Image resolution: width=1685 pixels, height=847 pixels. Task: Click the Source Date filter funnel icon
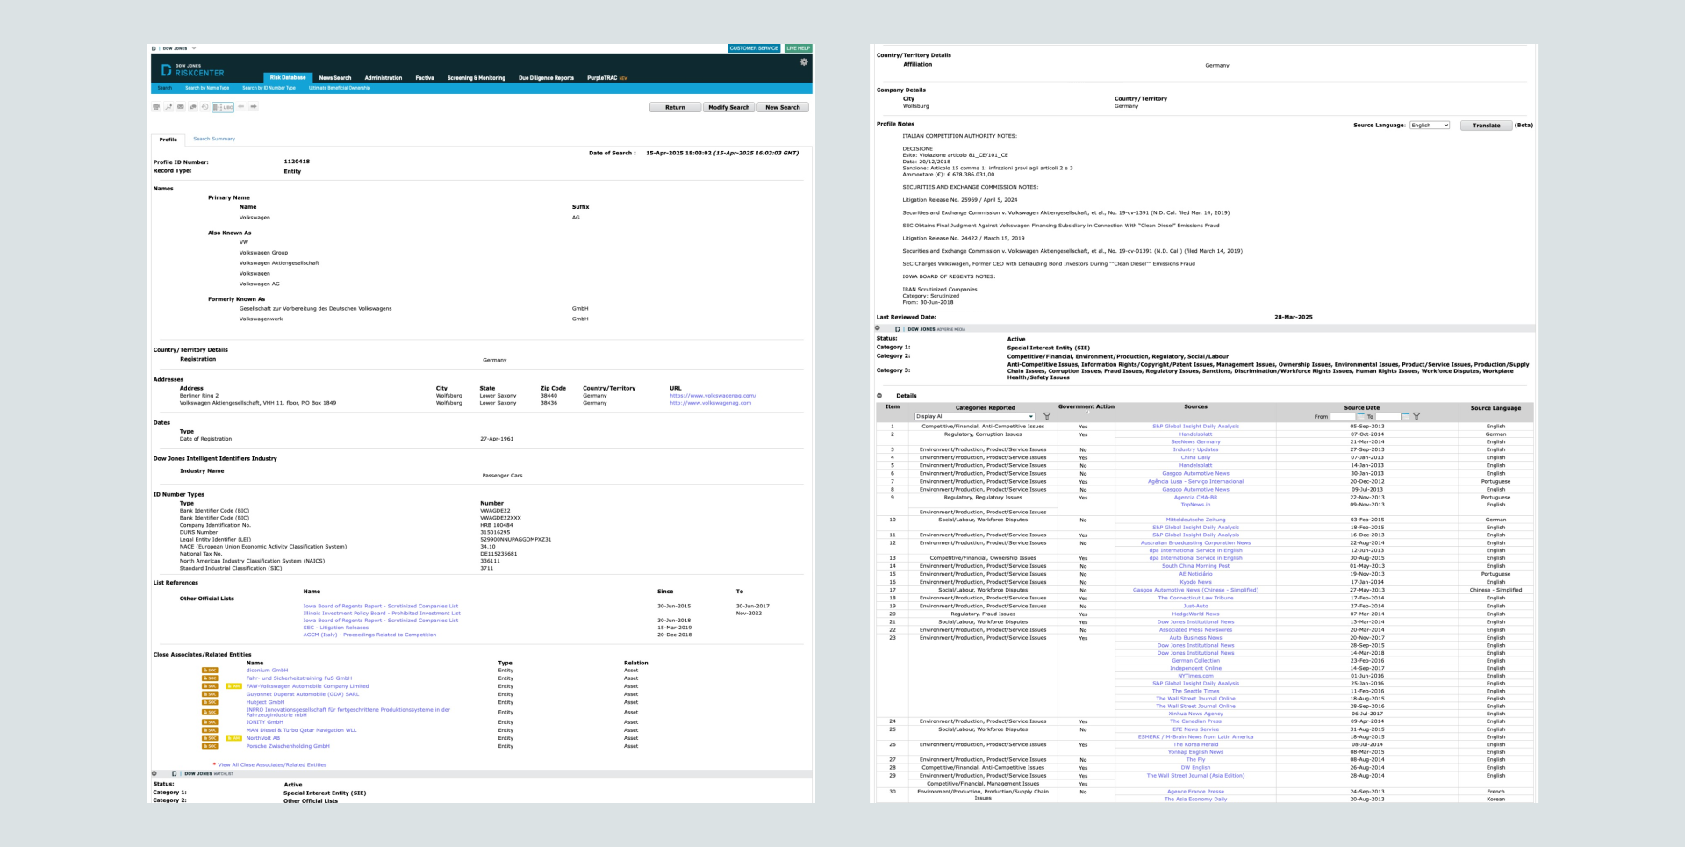pos(1416,416)
